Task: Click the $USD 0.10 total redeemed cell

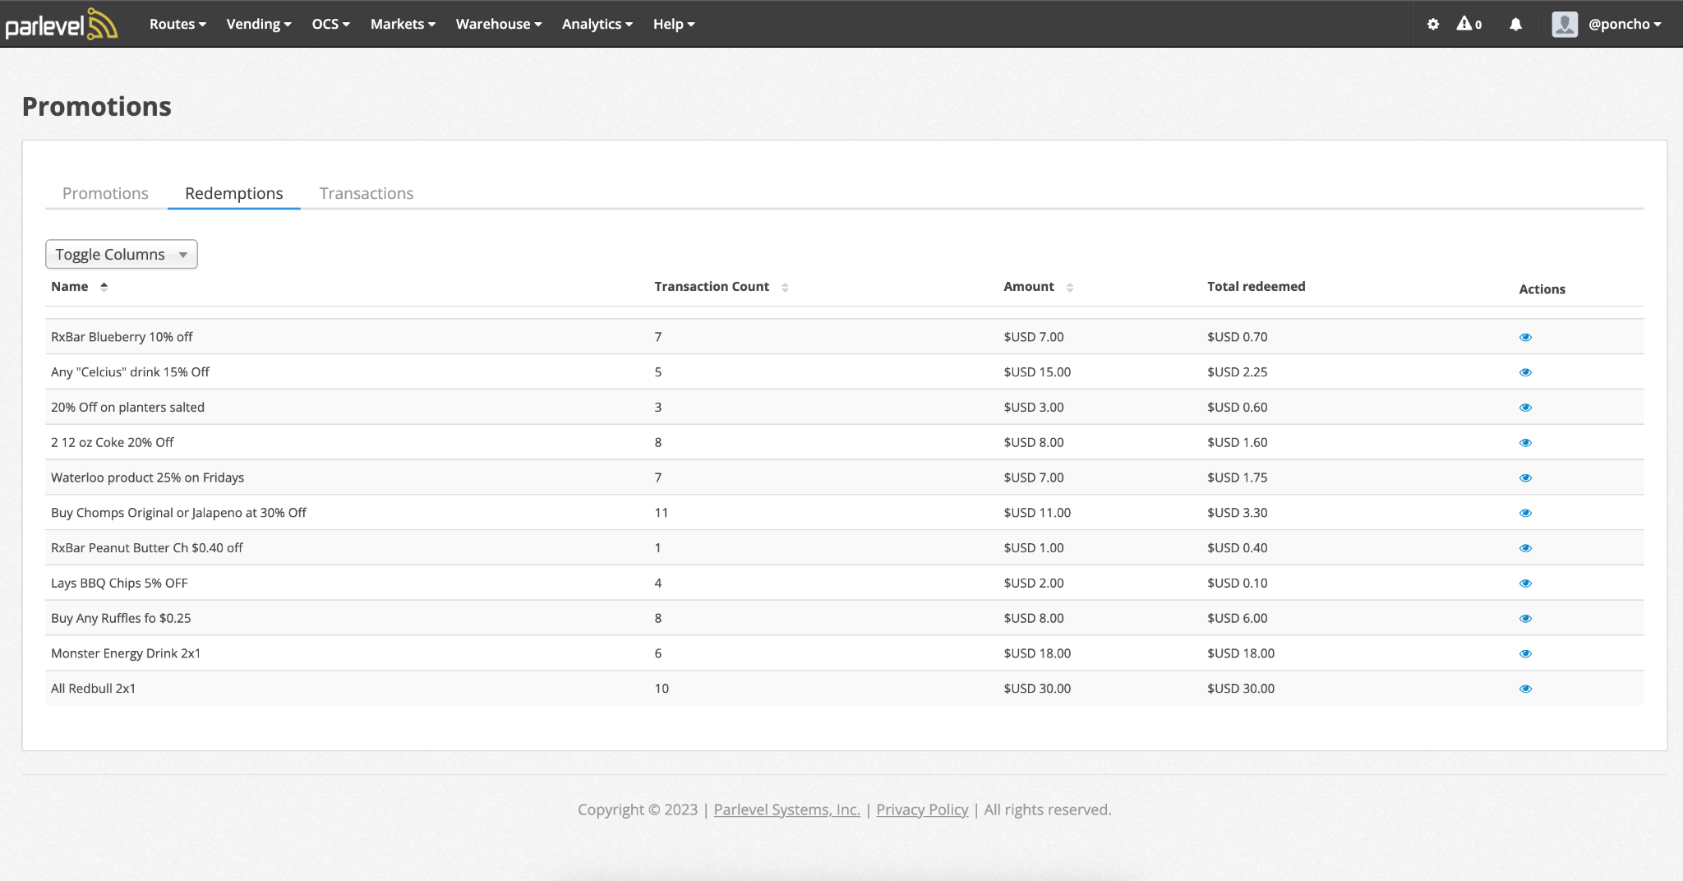Action: pos(1237,583)
